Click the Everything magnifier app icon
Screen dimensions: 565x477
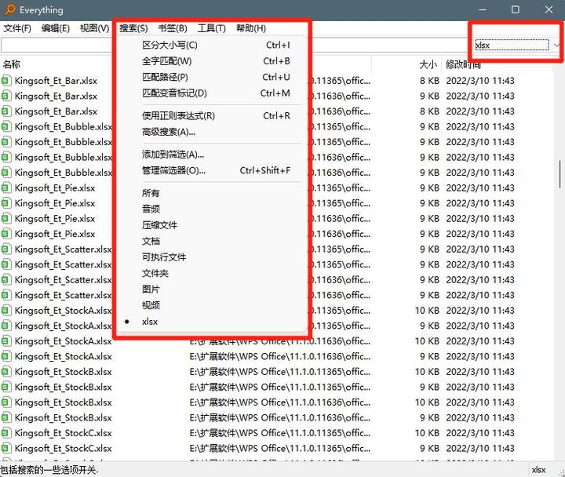[x=9, y=10]
